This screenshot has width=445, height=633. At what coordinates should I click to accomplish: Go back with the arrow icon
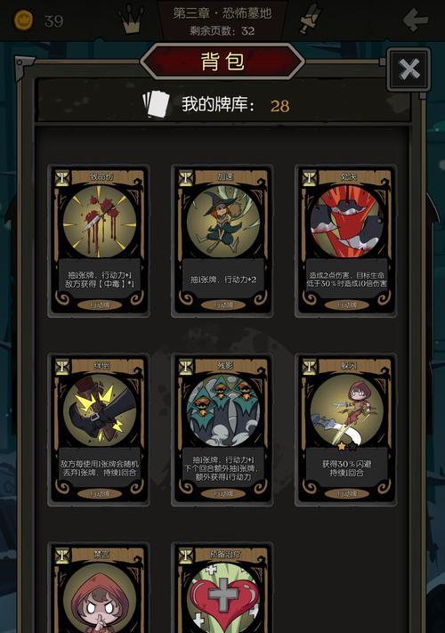click(415, 19)
